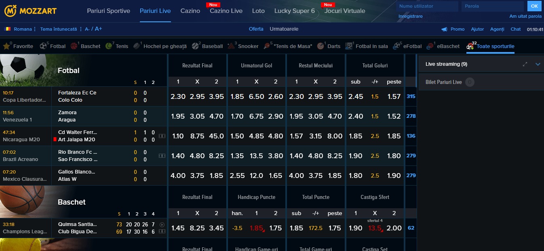Go to the Cazino section
Image resolution: width=544 pixels, height=251 pixels.
coord(190,11)
